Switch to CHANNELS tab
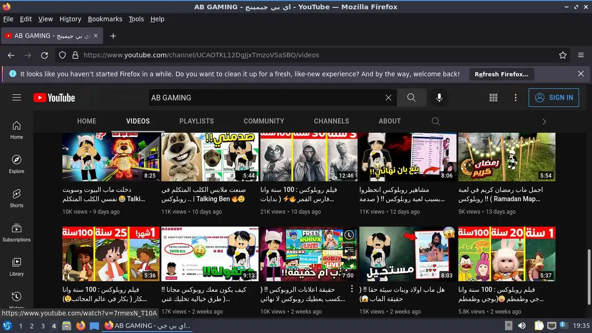592x333 pixels. (332, 121)
